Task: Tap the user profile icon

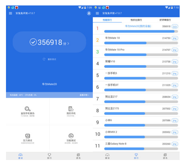Action: (89, 13)
